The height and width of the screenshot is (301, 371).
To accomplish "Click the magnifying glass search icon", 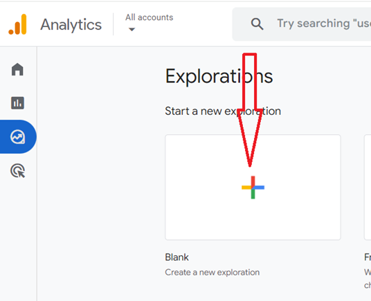I will click(x=257, y=24).
